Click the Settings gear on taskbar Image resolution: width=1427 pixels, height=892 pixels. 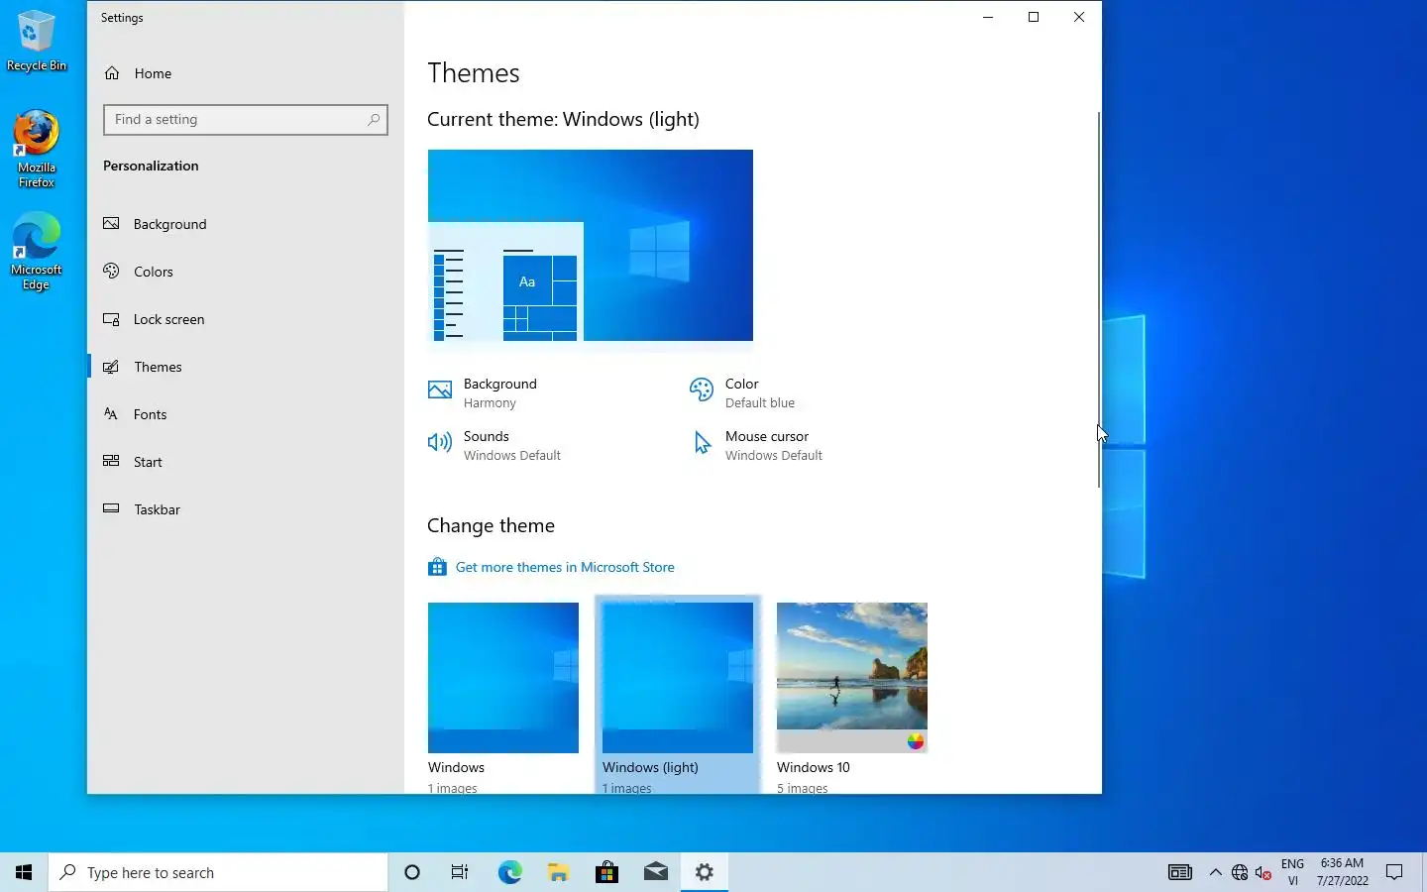click(x=704, y=872)
